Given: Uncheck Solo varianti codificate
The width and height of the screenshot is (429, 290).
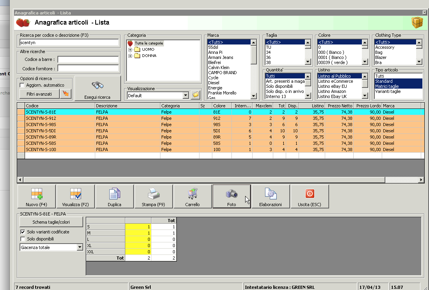Looking at the screenshot, I should tap(23, 232).
